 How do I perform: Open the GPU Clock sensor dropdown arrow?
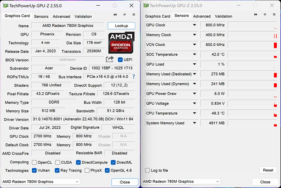pos(195,25)
